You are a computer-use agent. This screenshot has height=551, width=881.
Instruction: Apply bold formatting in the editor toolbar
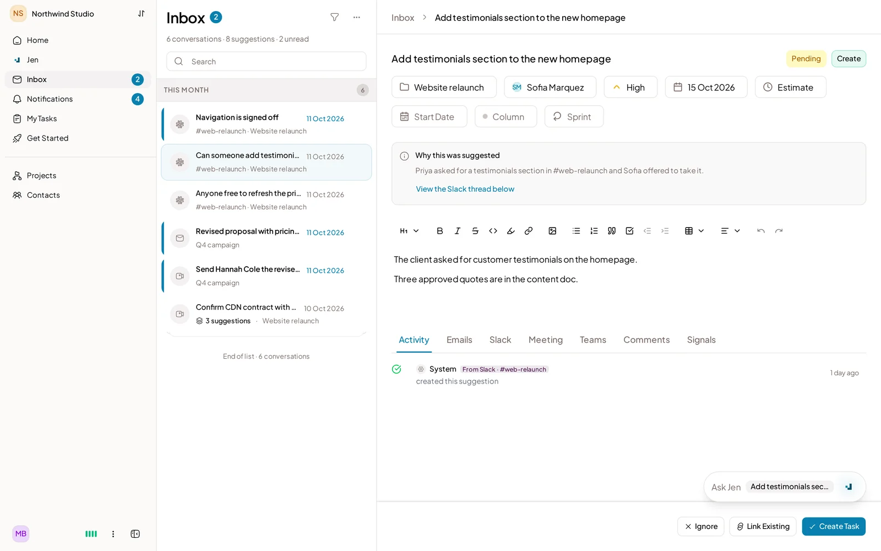click(x=439, y=231)
